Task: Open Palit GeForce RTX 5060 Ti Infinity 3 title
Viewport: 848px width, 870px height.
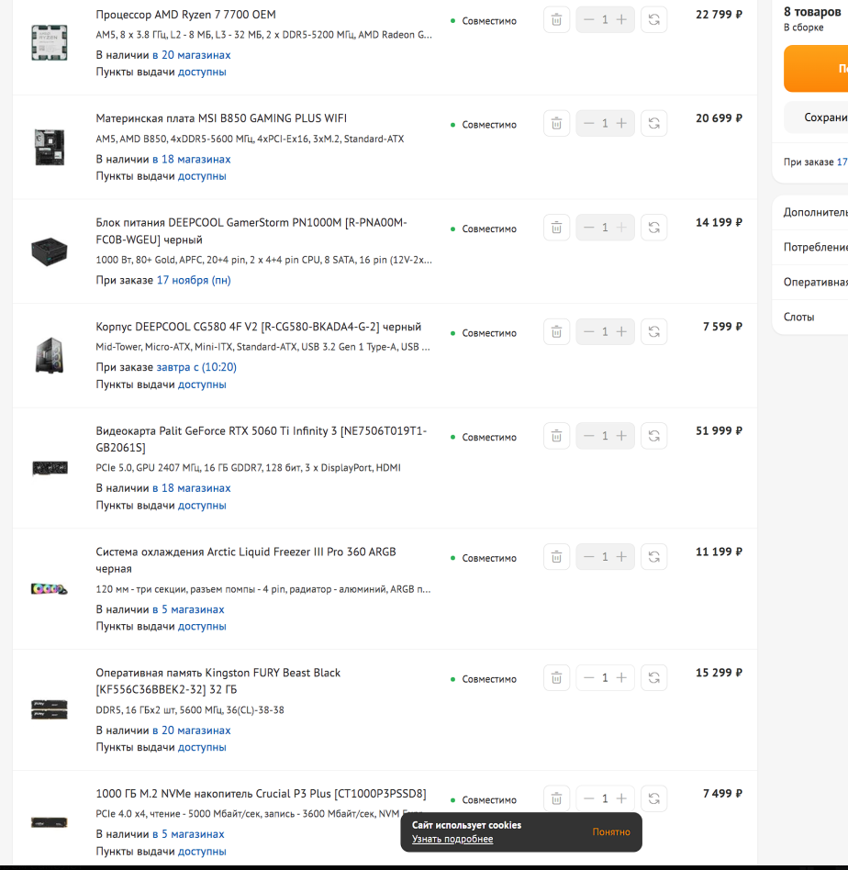Action: pos(261,439)
